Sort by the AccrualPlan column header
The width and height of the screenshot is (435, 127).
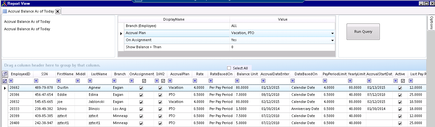179,74
